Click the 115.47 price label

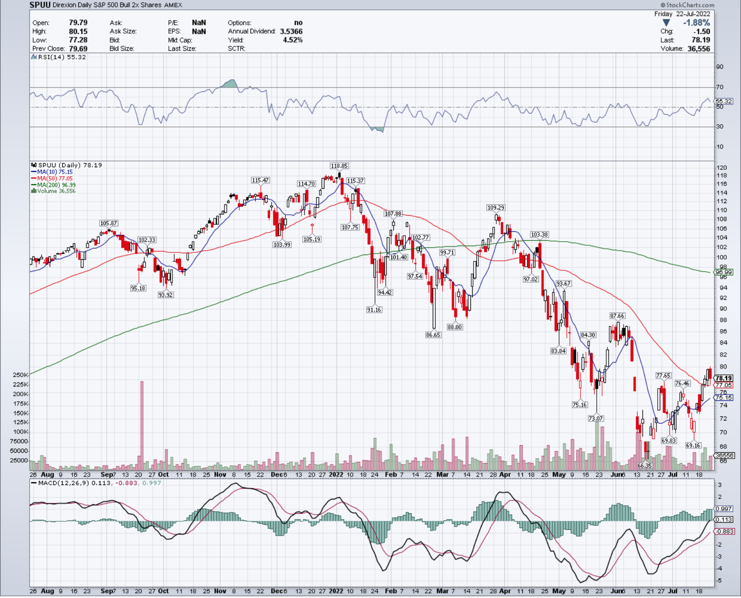click(x=260, y=180)
